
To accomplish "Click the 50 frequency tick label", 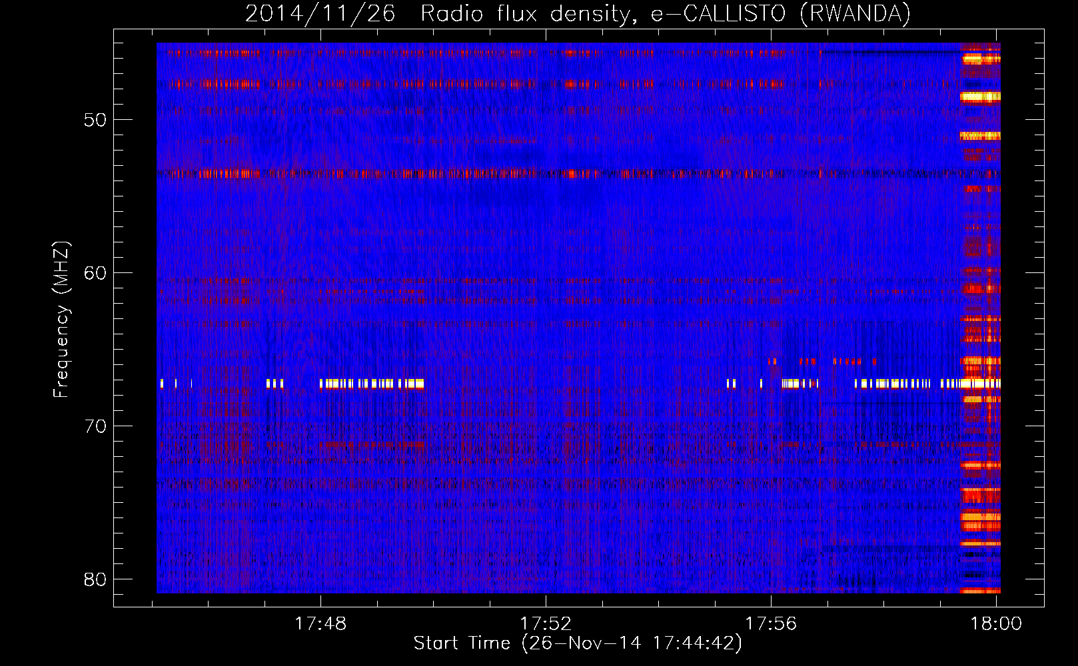I will click(95, 120).
